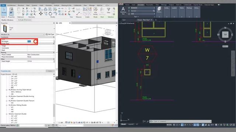Open the Select dropdown under Modify in Revit
The image size is (236, 132).
[x=4, y=17]
